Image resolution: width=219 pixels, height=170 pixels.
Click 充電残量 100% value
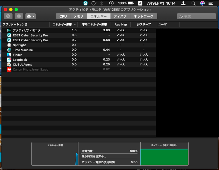134,151
